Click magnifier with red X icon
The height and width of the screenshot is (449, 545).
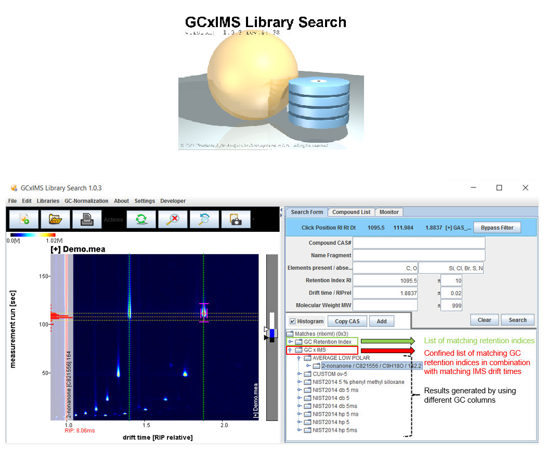[x=173, y=219]
